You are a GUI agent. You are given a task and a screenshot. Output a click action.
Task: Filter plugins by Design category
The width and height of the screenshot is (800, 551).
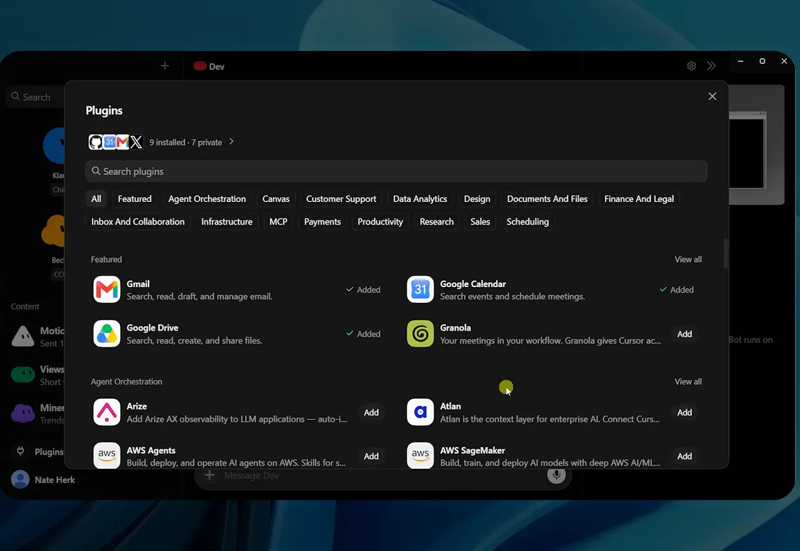pyautogui.click(x=477, y=199)
